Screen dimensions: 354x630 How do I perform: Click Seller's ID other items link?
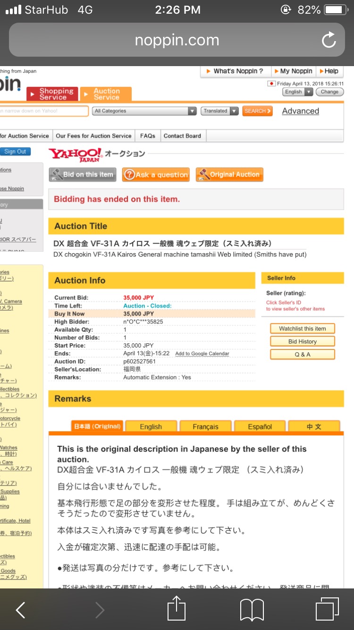click(x=295, y=306)
